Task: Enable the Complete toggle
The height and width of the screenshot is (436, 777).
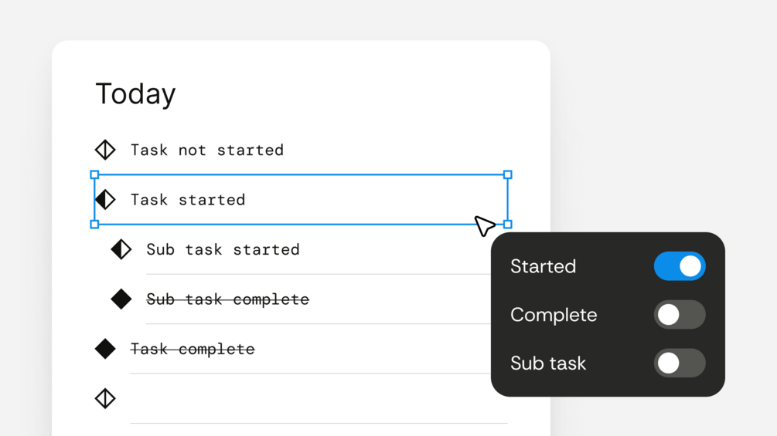Action: pos(679,315)
